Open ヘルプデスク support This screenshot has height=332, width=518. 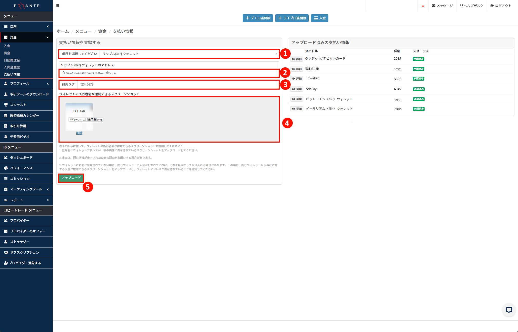(471, 6)
